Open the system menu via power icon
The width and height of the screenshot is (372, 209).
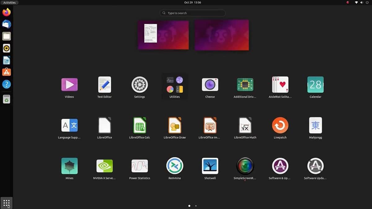367,2
